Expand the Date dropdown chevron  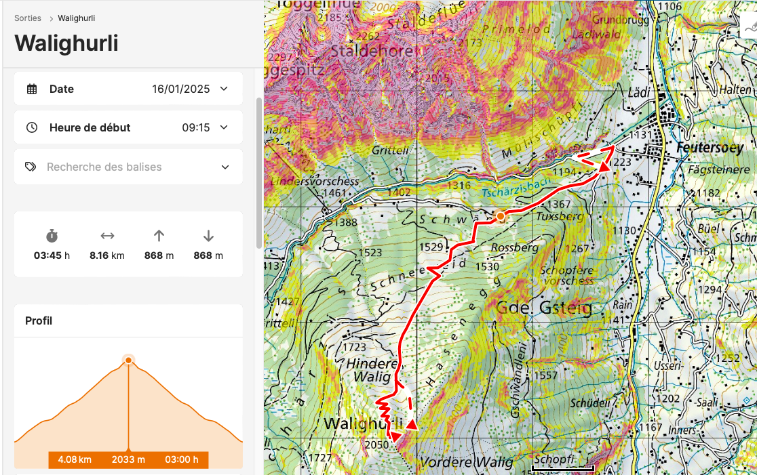225,89
